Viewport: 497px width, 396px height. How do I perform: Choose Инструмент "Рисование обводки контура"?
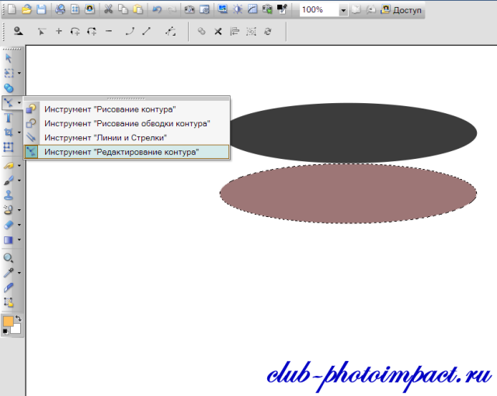(x=127, y=123)
